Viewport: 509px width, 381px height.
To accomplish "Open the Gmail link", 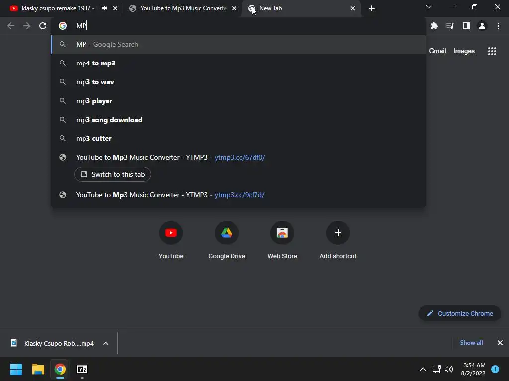I will [437, 51].
